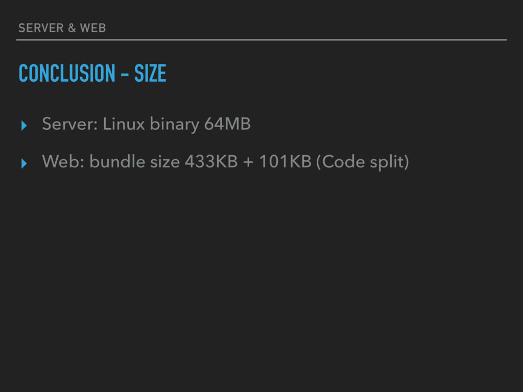This screenshot has width=523, height=392.
Task: Click the '433KB' value
Action: pyautogui.click(x=211, y=162)
